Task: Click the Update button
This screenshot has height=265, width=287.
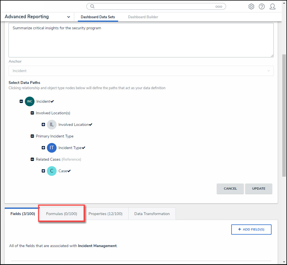Action: click(x=259, y=189)
